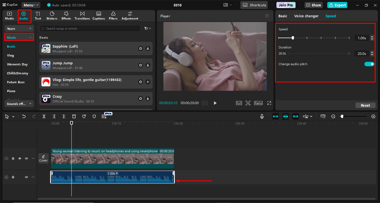Click the microphone record voiceover icon
This screenshot has width=380, height=203.
262,116
